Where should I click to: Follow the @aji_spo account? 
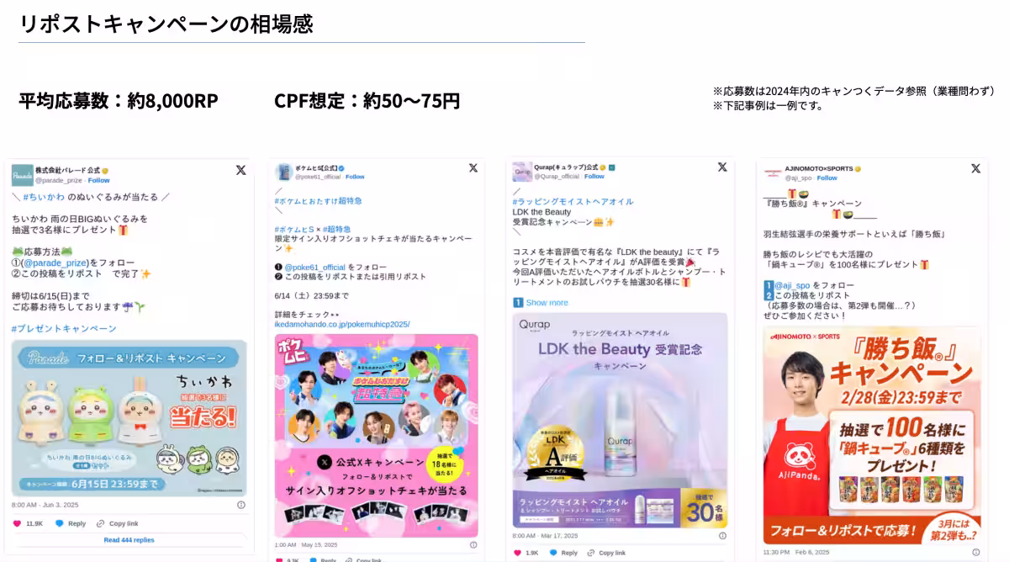click(827, 178)
